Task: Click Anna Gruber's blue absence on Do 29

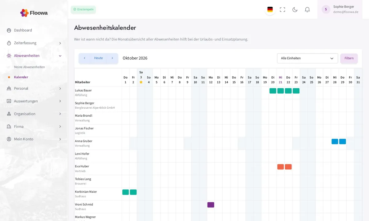Action: (343, 142)
